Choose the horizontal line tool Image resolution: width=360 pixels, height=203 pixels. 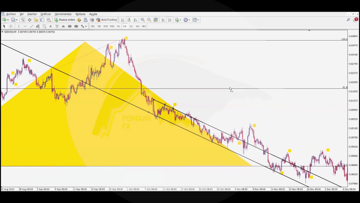point(25,26)
